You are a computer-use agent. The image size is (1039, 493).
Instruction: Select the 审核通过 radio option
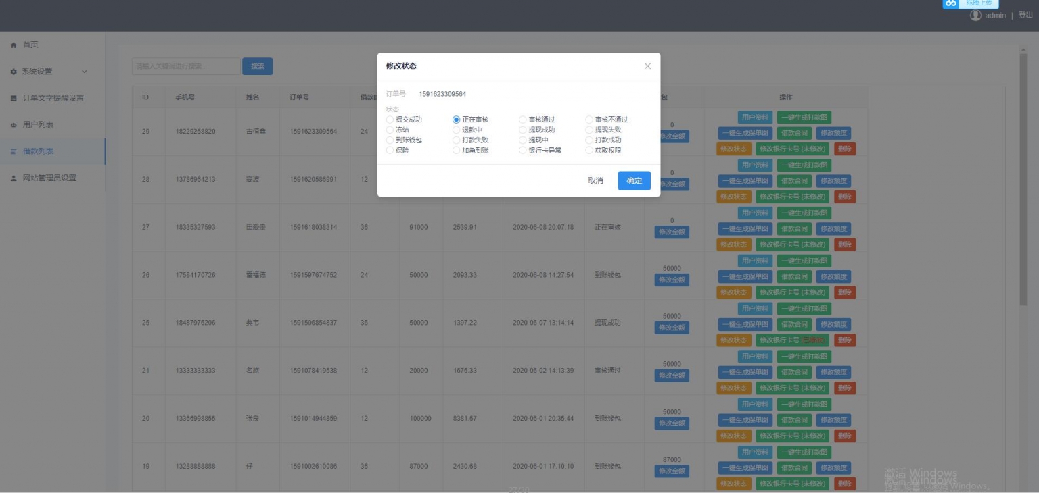(x=522, y=120)
